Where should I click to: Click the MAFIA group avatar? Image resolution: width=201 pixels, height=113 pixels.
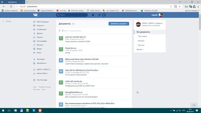click(x=138, y=24)
